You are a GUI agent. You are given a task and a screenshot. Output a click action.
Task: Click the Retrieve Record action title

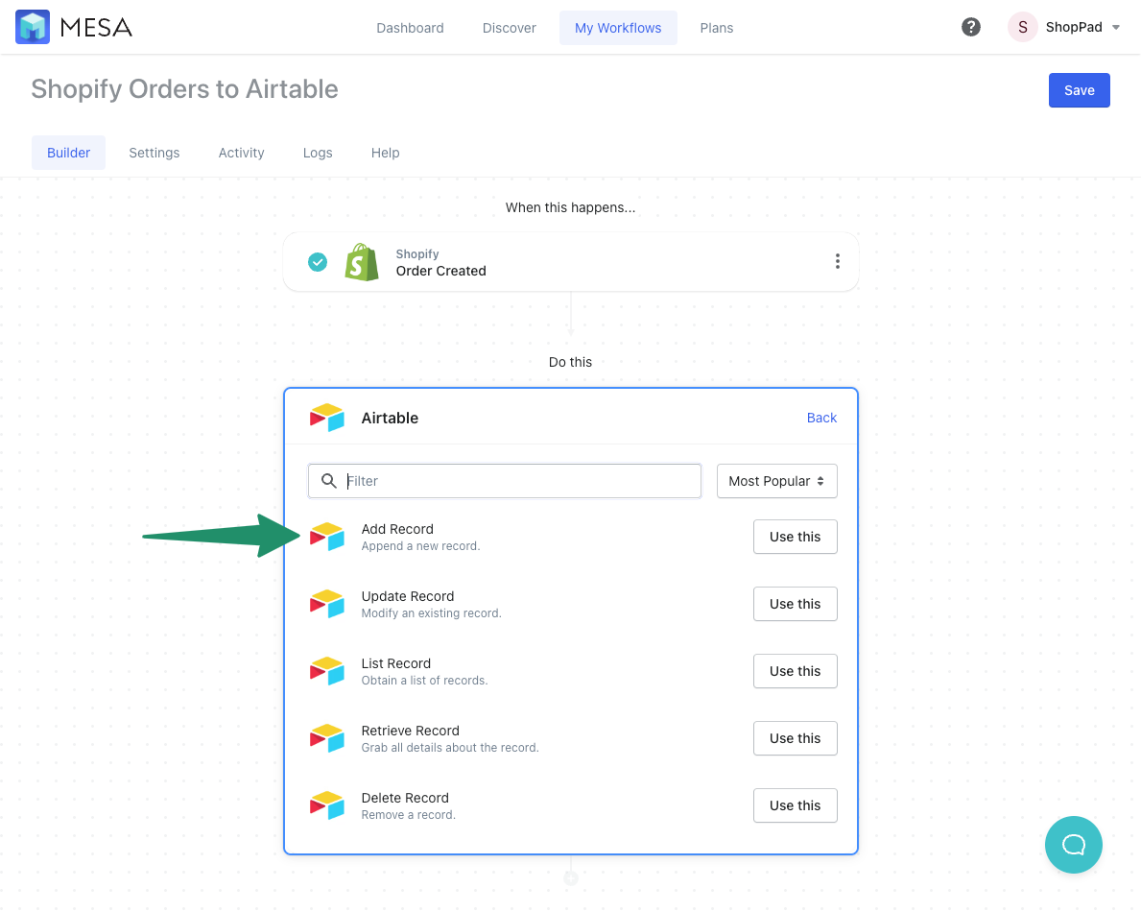tap(411, 731)
